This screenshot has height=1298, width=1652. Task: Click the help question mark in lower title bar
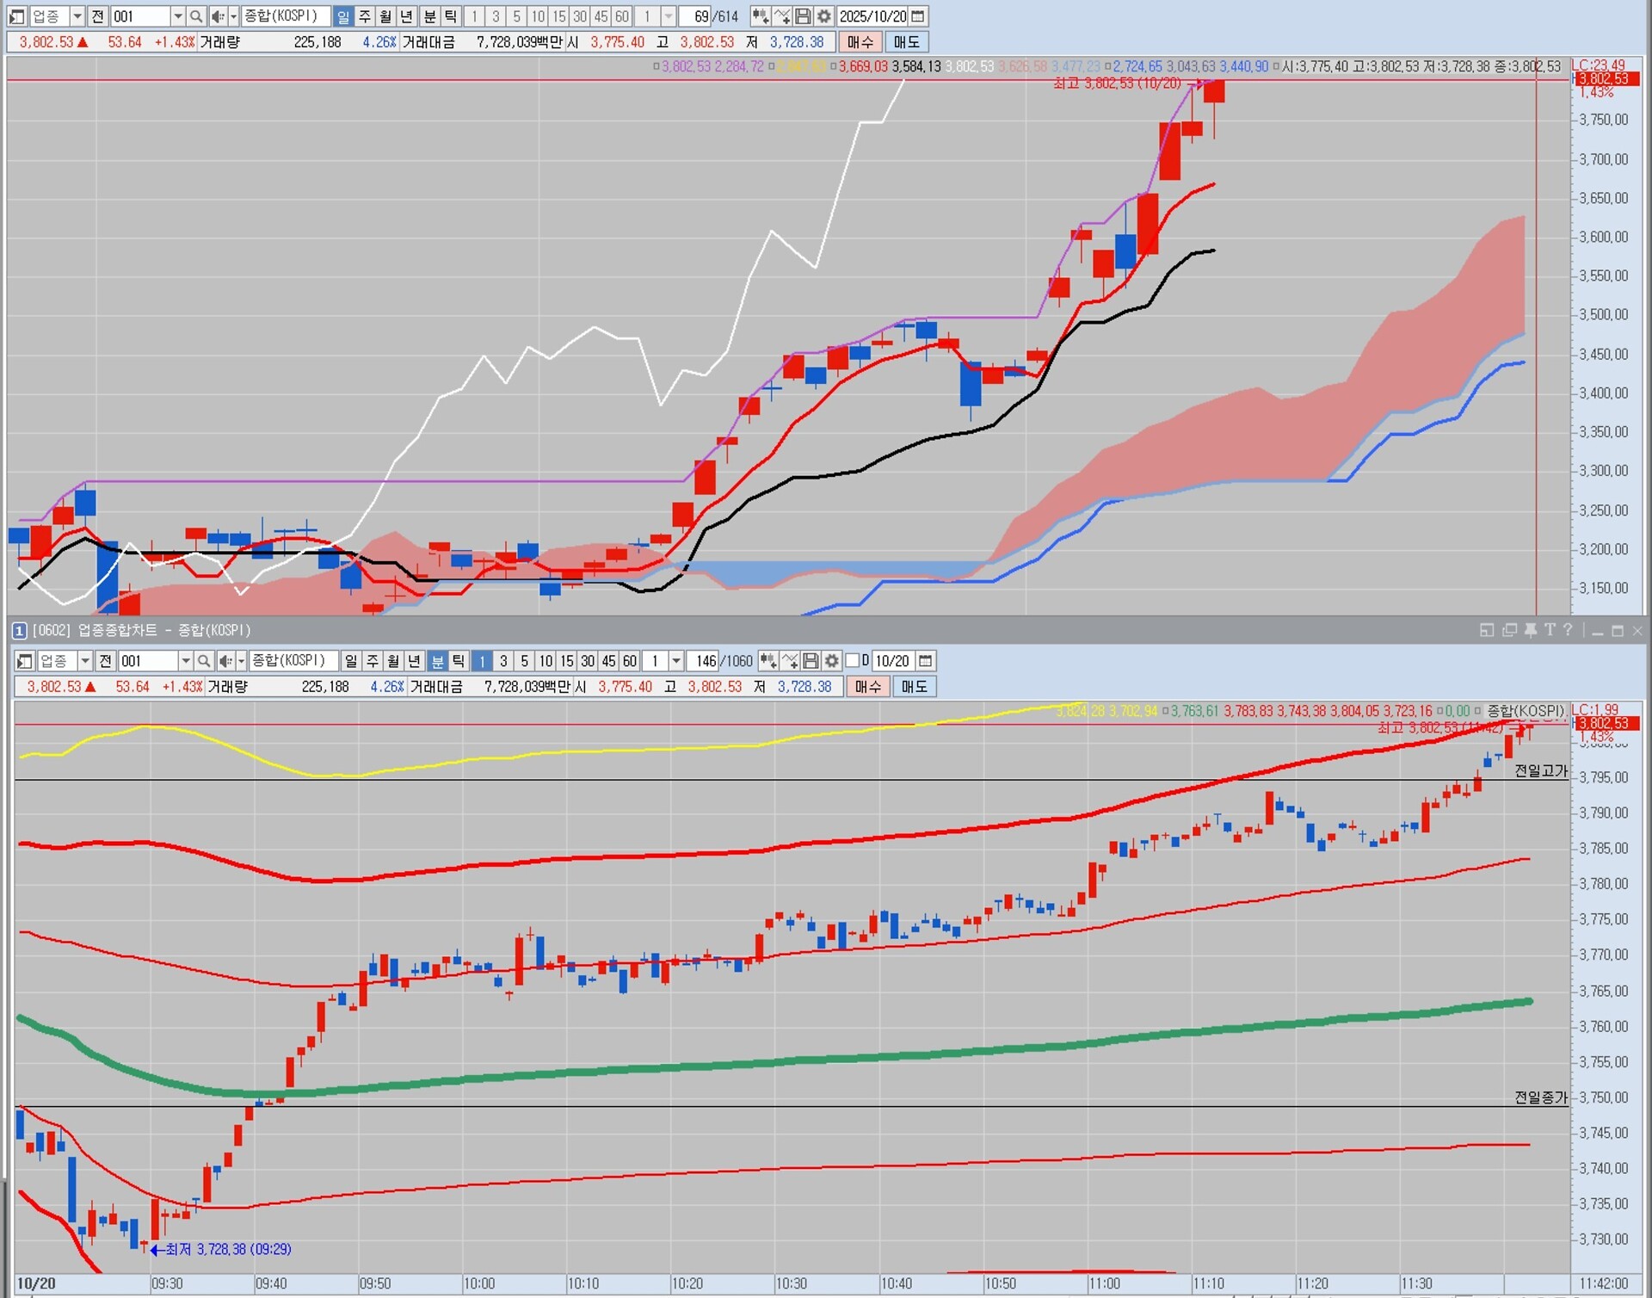point(1568,630)
